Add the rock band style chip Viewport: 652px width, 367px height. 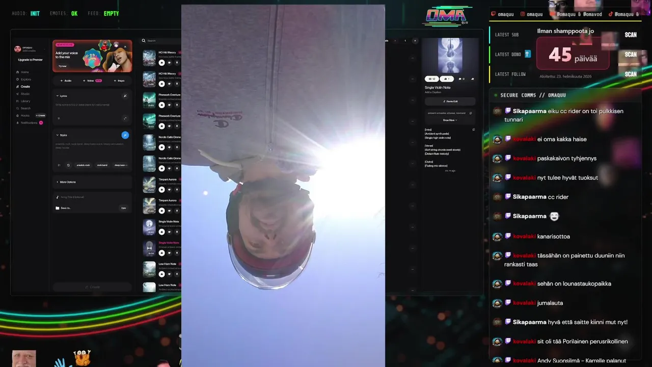point(102,165)
